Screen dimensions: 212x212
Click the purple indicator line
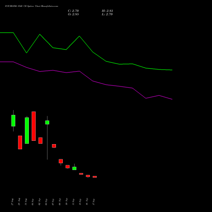pyautogui.click(x=93, y=81)
